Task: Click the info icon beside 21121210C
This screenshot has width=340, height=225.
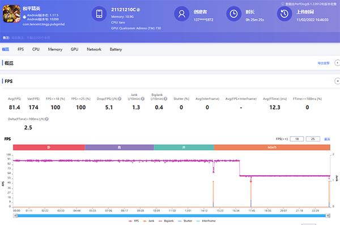Action: pyautogui.click(x=138, y=10)
